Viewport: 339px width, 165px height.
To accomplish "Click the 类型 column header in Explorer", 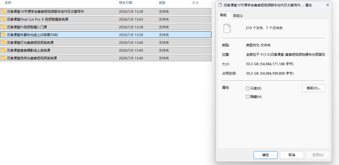I will (162, 3).
